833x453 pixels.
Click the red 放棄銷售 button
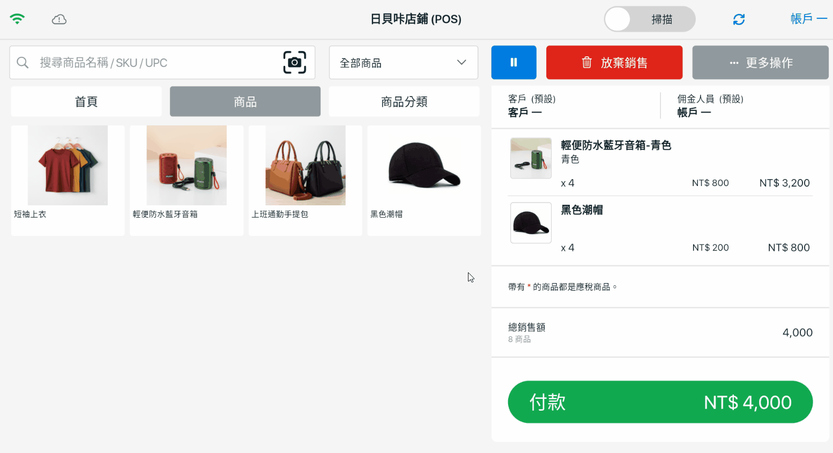coord(614,63)
